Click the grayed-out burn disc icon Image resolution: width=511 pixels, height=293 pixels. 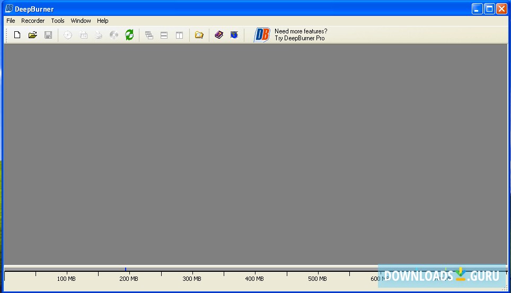click(x=68, y=35)
